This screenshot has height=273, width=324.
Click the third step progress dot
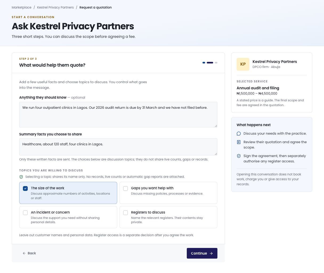click(216, 63)
